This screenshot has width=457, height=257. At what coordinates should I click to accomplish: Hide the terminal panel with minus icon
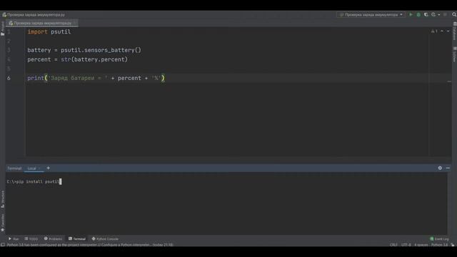click(x=448, y=168)
